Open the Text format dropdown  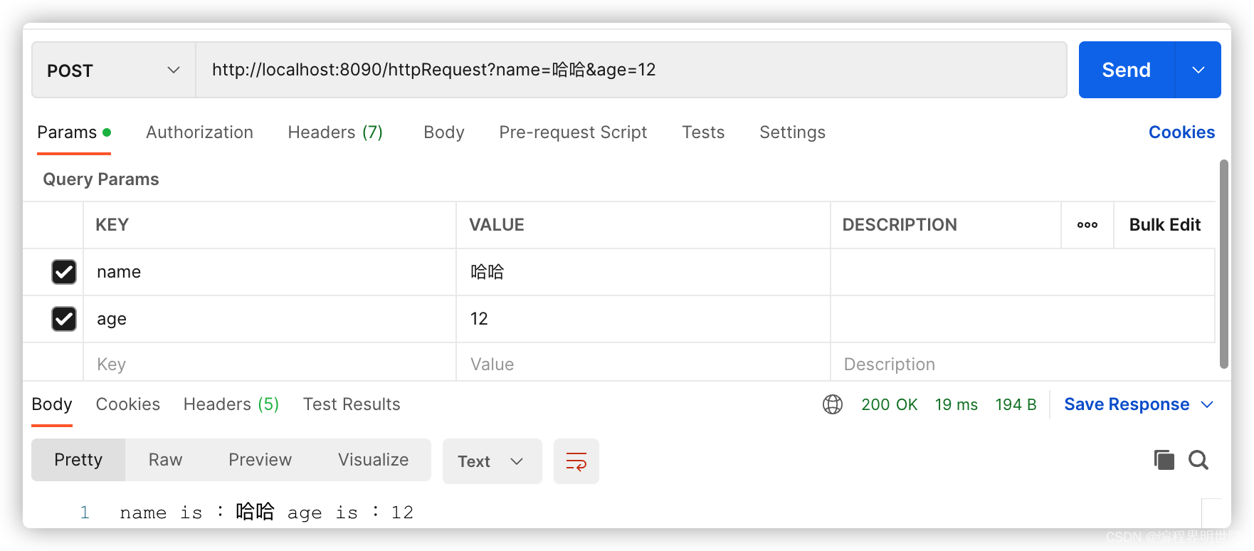492,461
